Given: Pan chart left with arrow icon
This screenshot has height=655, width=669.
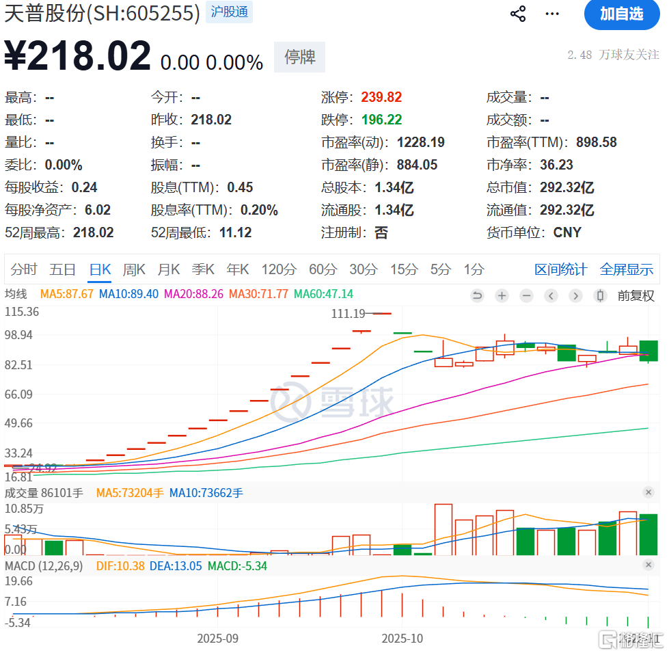Looking at the screenshot, I should [x=551, y=295].
